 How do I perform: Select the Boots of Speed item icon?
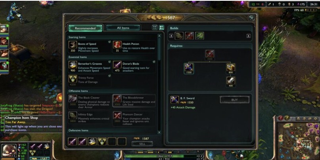(73, 45)
